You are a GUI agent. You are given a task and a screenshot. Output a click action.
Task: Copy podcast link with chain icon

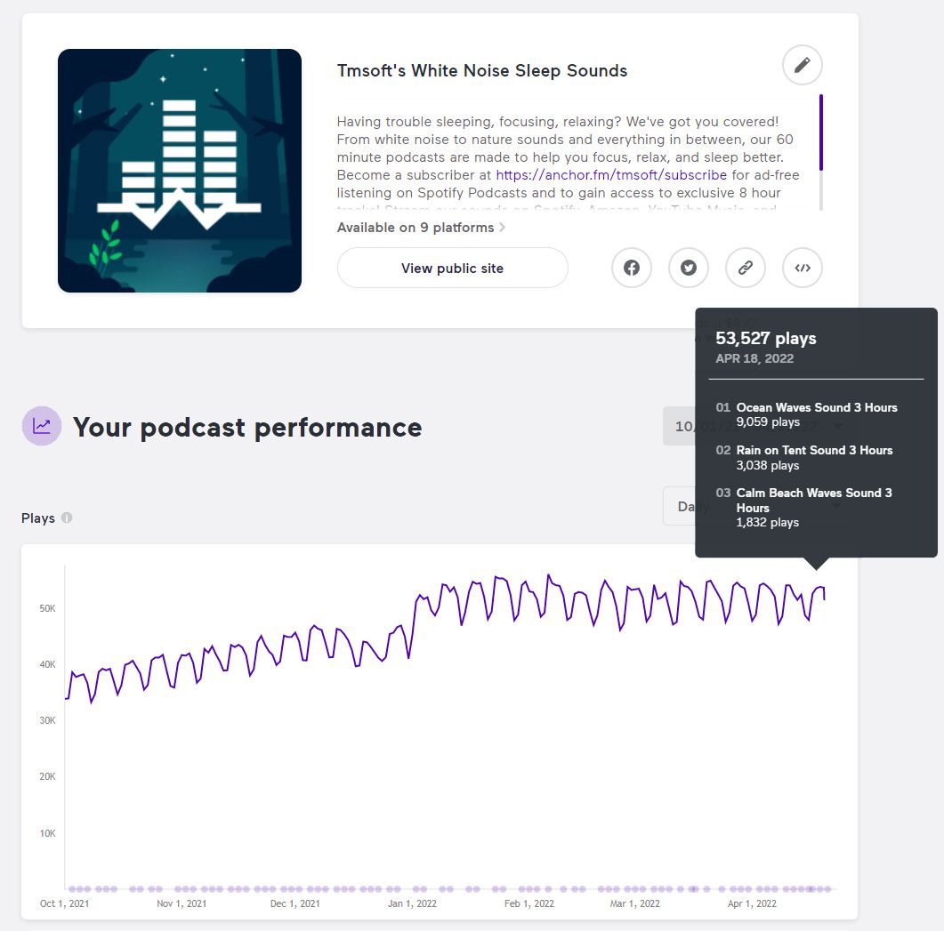(x=746, y=268)
